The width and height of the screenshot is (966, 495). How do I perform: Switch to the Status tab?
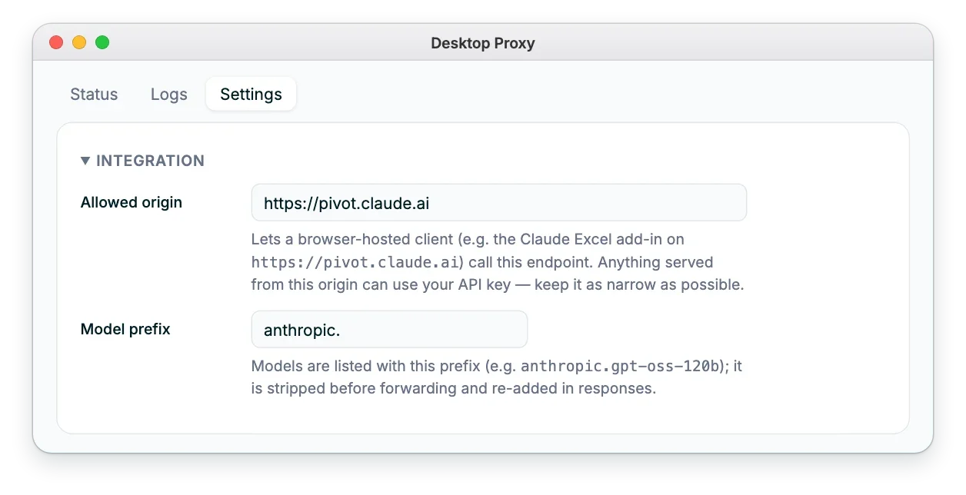pyautogui.click(x=94, y=95)
